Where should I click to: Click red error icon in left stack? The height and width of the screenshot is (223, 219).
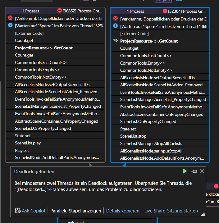[10, 18]
